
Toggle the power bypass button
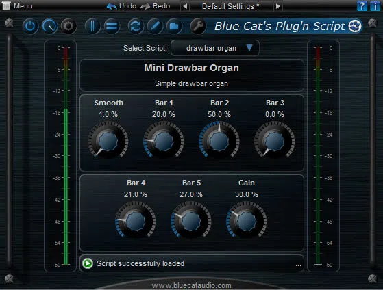[x=30, y=26]
